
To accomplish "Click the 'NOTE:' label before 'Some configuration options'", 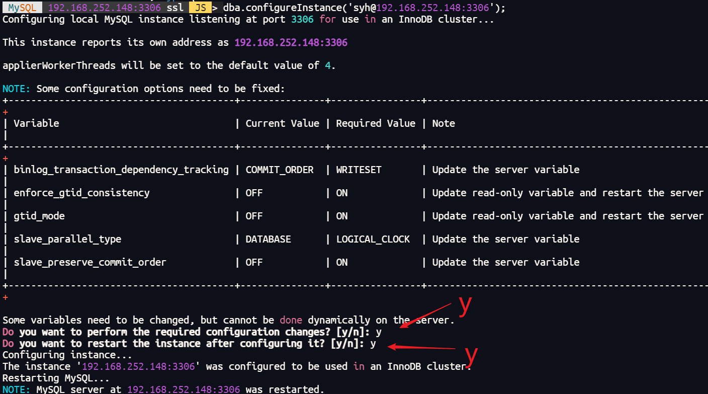I will point(17,89).
